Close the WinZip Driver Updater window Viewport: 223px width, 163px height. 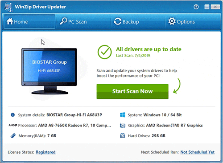215,7
